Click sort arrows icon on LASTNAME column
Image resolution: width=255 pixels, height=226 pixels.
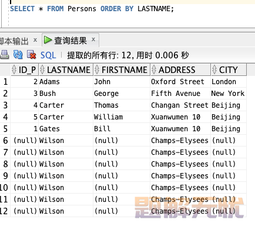click(x=42, y=69)
